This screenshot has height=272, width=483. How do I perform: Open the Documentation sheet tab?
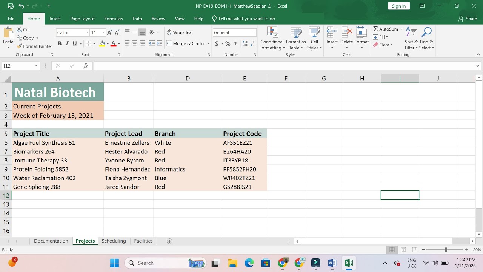coord(51,241)
